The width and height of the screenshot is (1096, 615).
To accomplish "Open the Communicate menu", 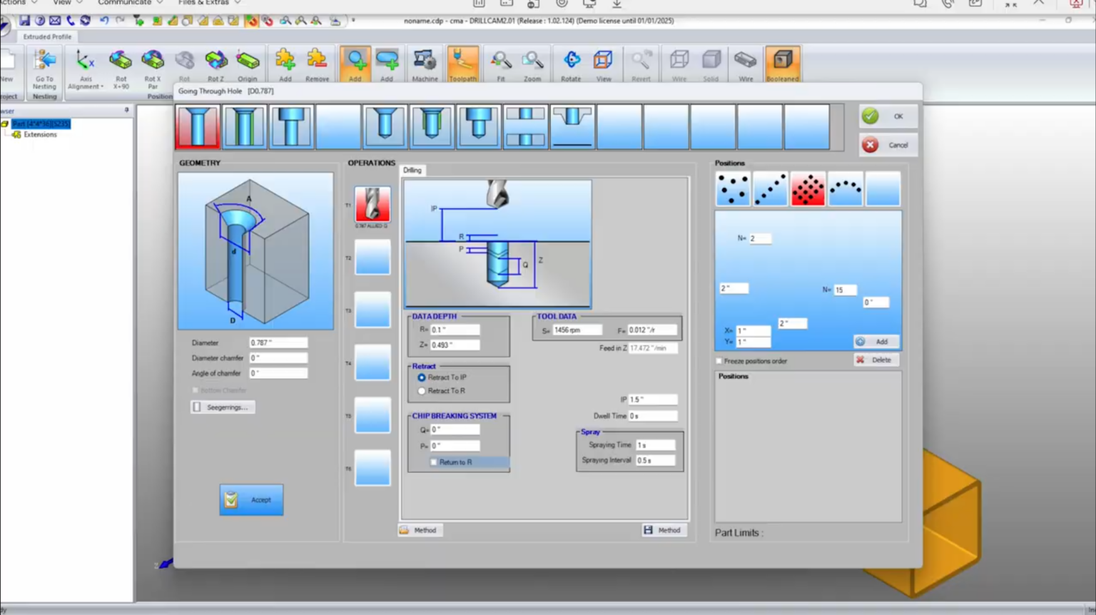I will (x=130, y=3).
